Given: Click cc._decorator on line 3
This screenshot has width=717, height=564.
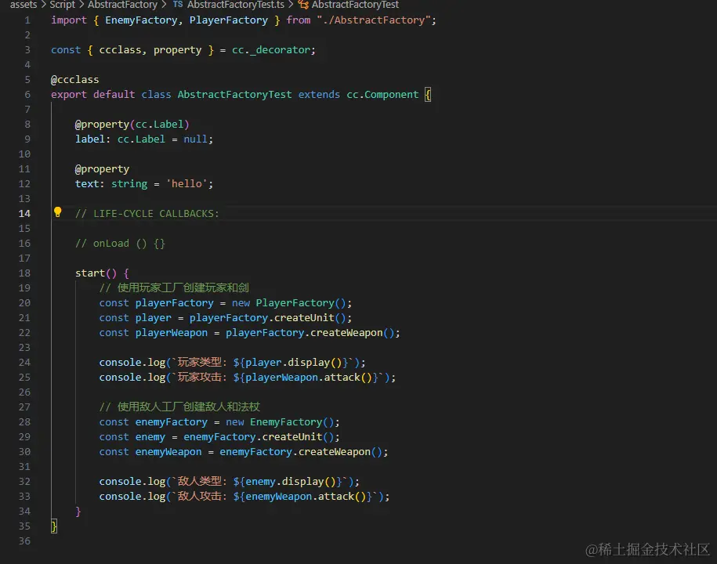Looking at the screenshot, I should pyautogui.click(x=271, y=50).
